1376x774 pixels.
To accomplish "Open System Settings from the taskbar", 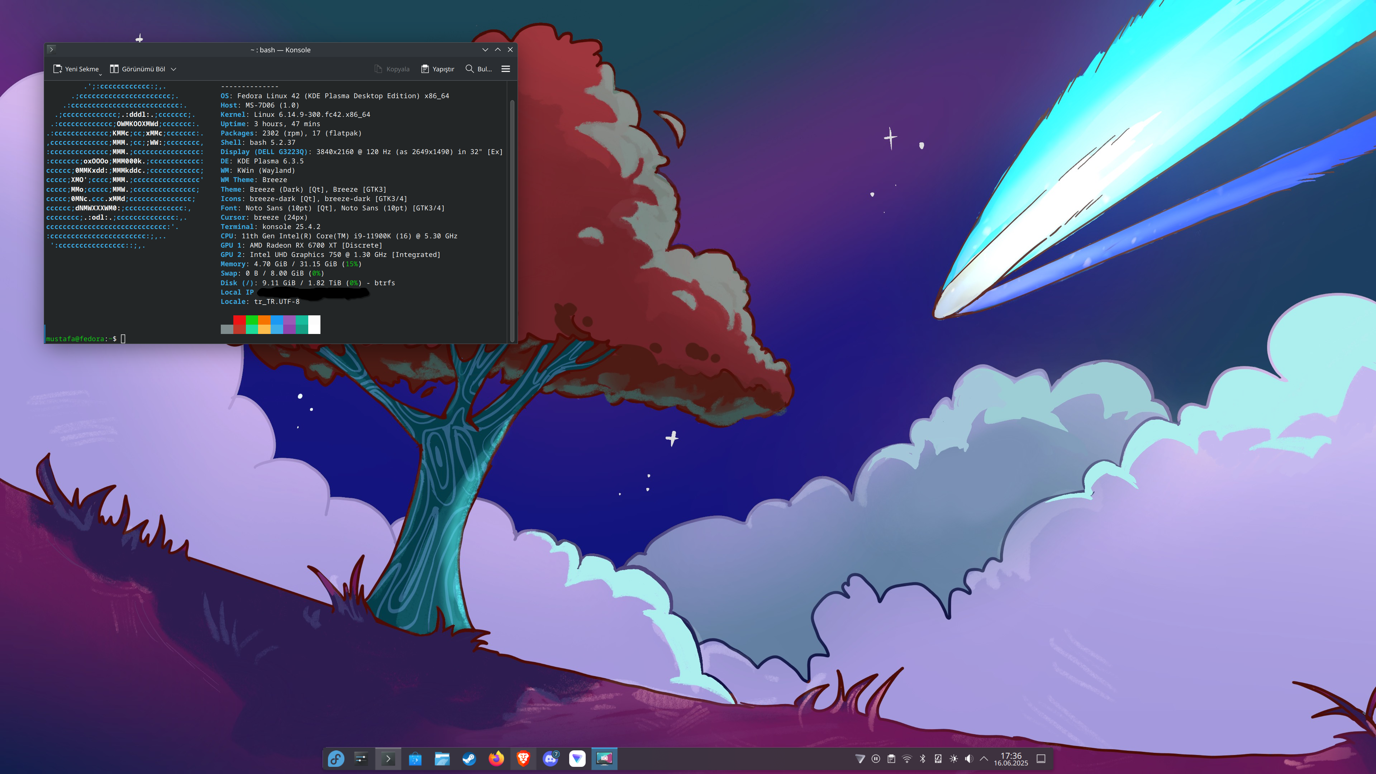I will pos(361,759).
